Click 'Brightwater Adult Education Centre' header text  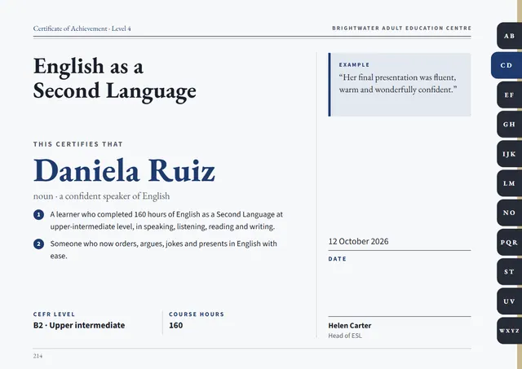click(401, 29)
